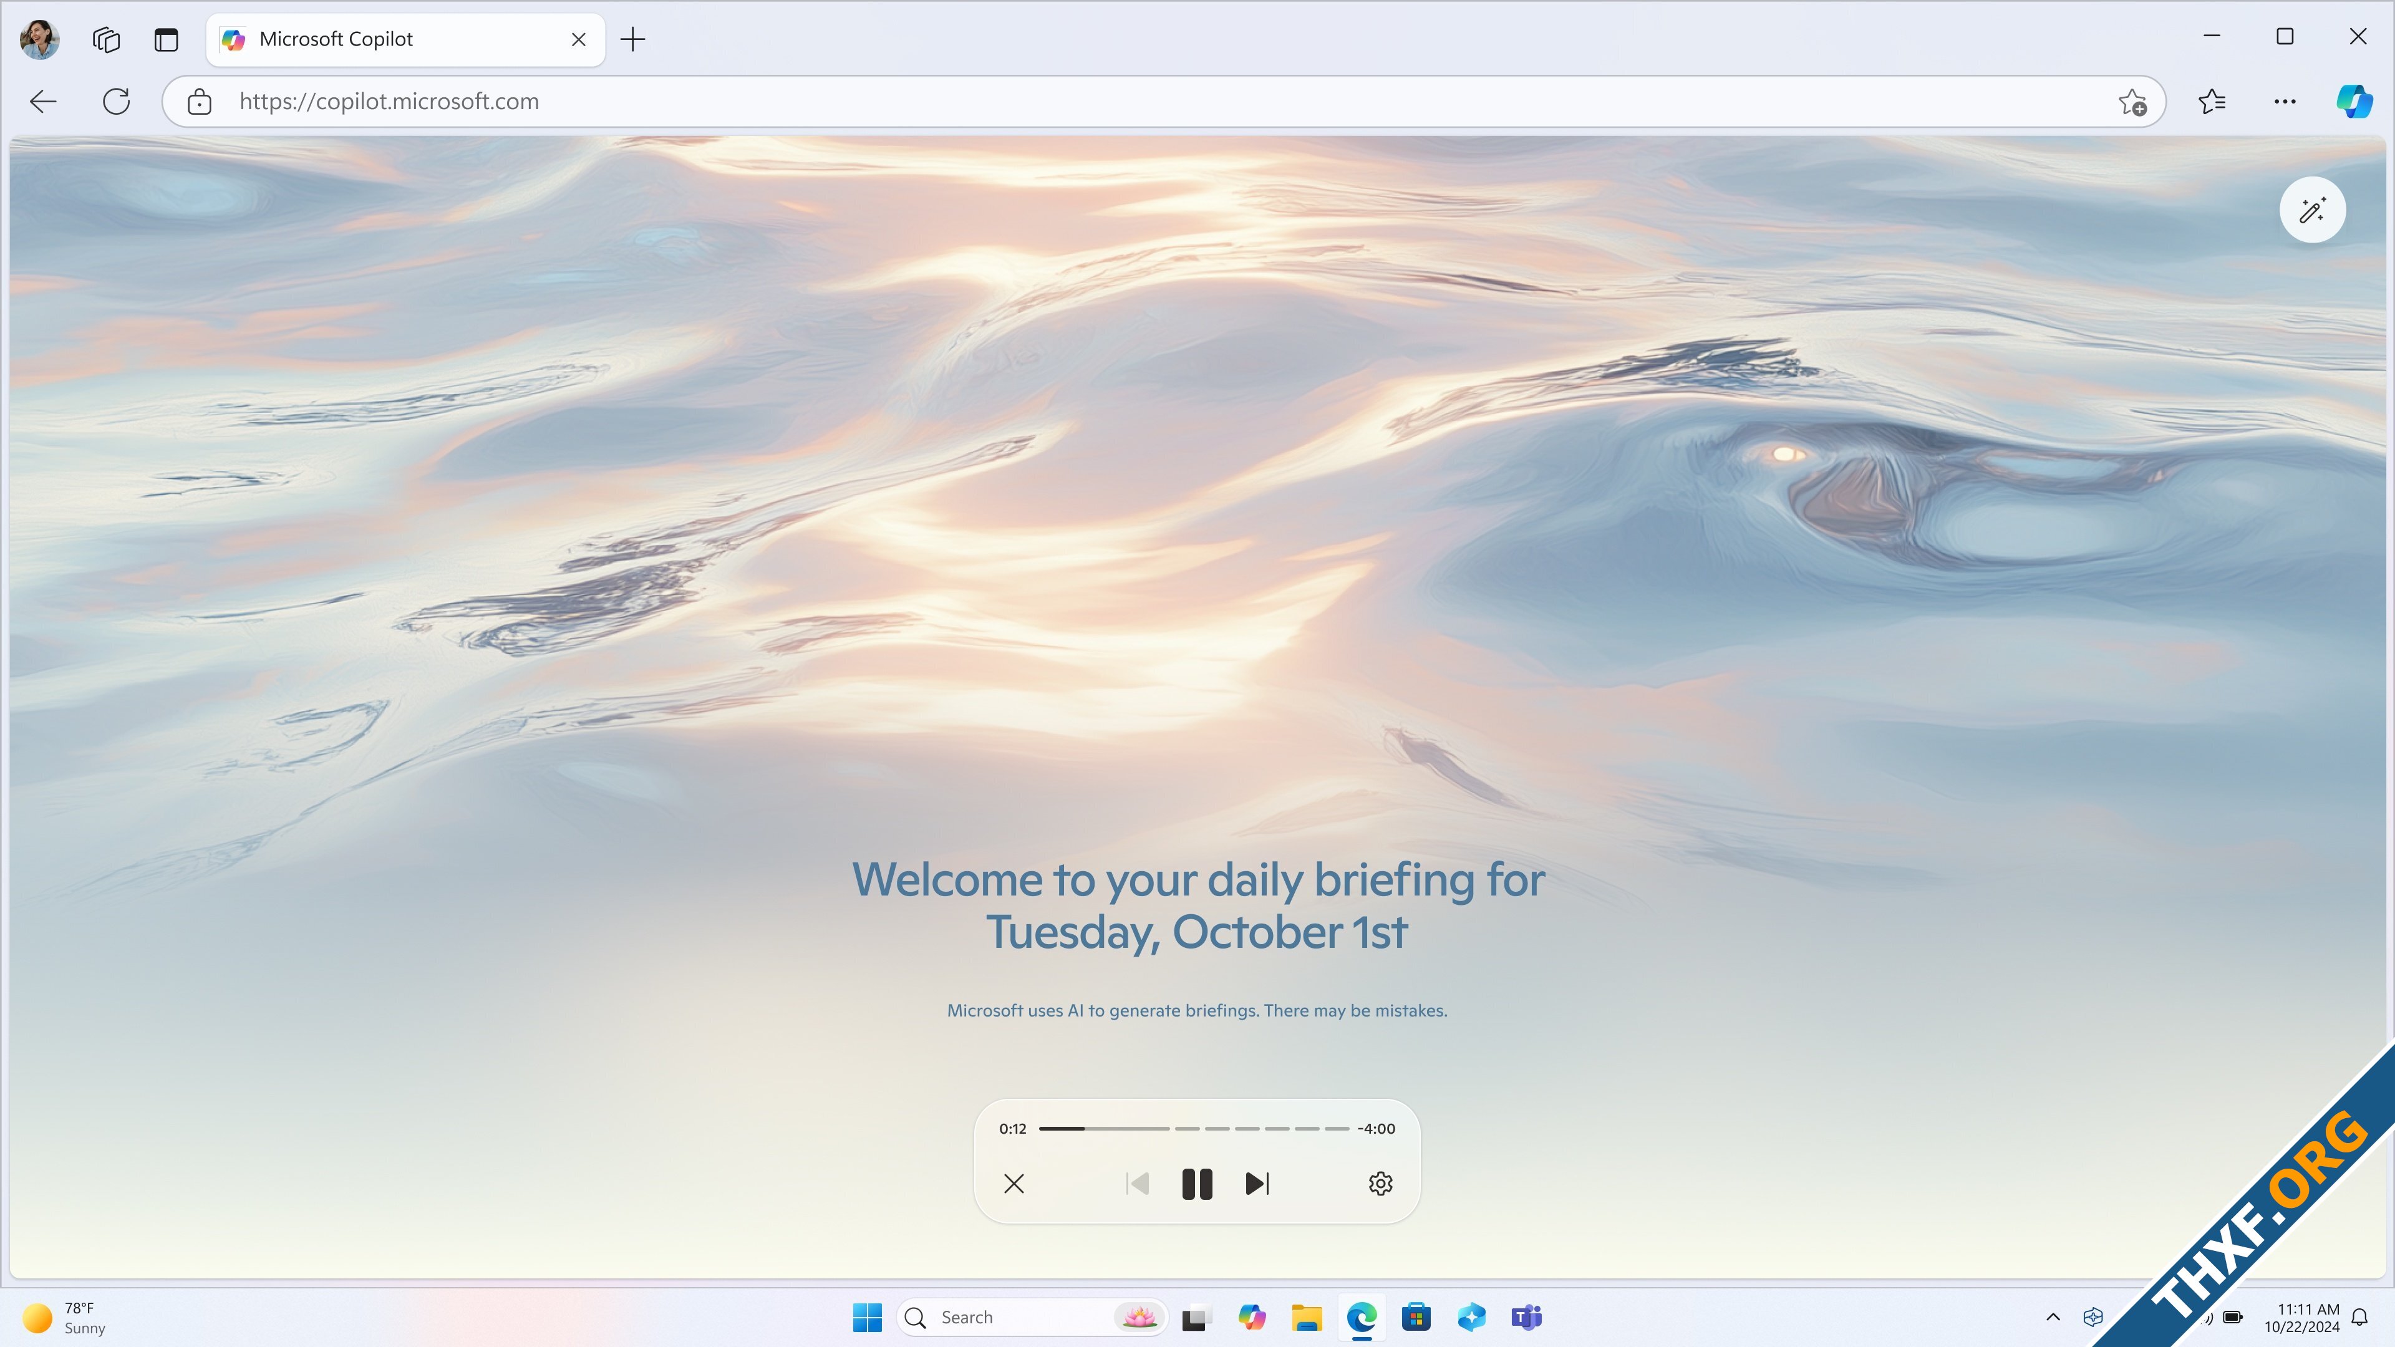The width and height of the screenshot is (2395, 1347).
Task: Close the Edge browser window
Action: tap(2358, 36)
